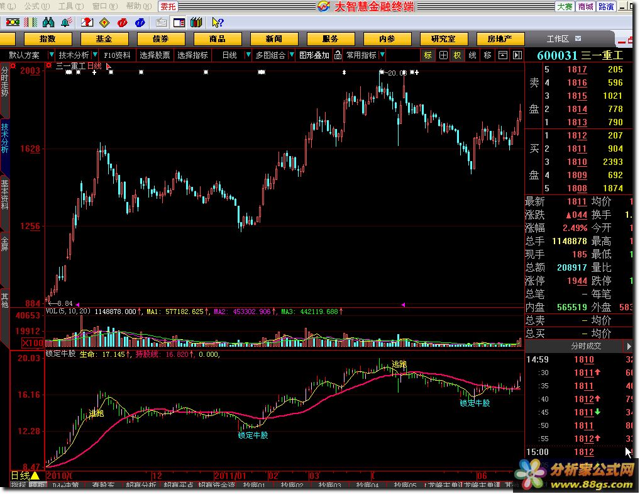Screen dimensions: 640x494
Task: Click the skip-to-end panel icon
Action: point(517,55)
